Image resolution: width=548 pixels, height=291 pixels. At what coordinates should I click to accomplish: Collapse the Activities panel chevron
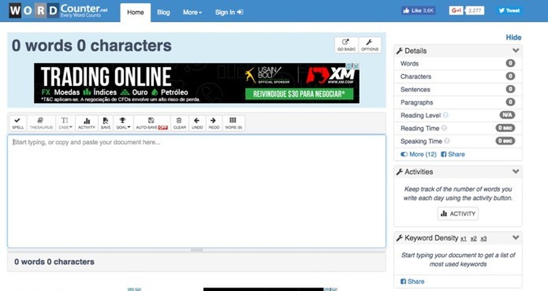pyautogui.click(x=516, y=171)
